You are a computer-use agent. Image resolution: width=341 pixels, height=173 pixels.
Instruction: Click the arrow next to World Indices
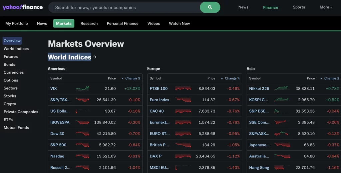pos(95,57)
